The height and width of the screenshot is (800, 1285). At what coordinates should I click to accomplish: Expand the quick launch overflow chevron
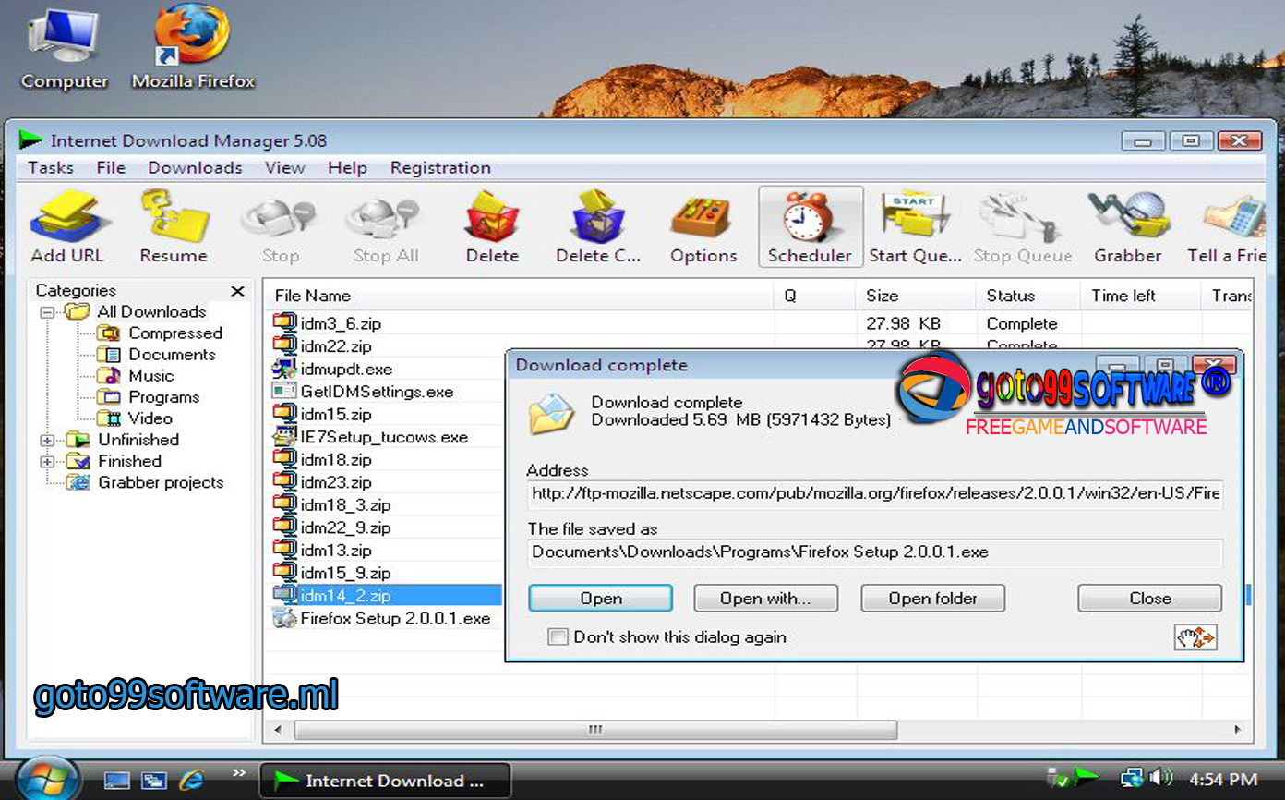click(x=239, y=773)
